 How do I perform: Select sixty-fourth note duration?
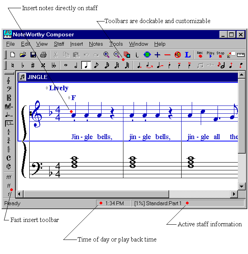tap(127, 65)
